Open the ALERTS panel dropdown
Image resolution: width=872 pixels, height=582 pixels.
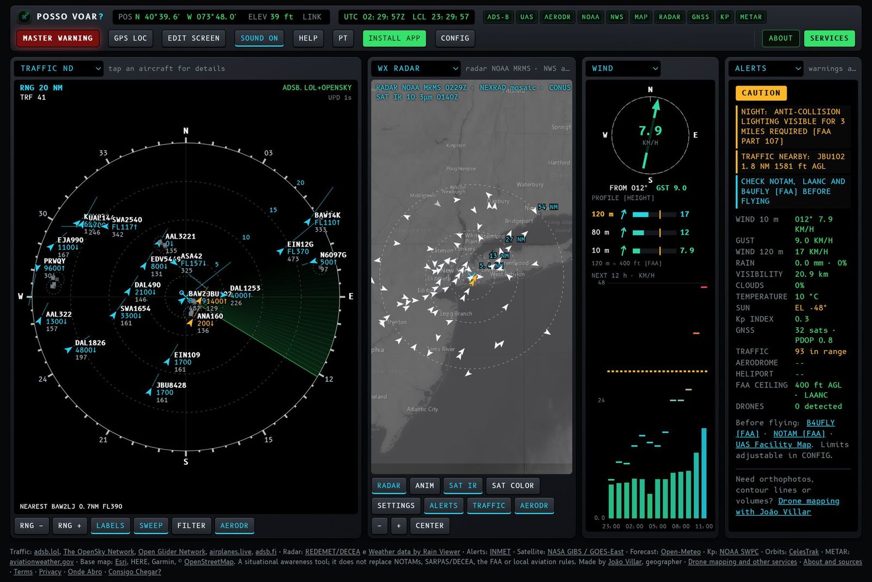coord(766,68)
